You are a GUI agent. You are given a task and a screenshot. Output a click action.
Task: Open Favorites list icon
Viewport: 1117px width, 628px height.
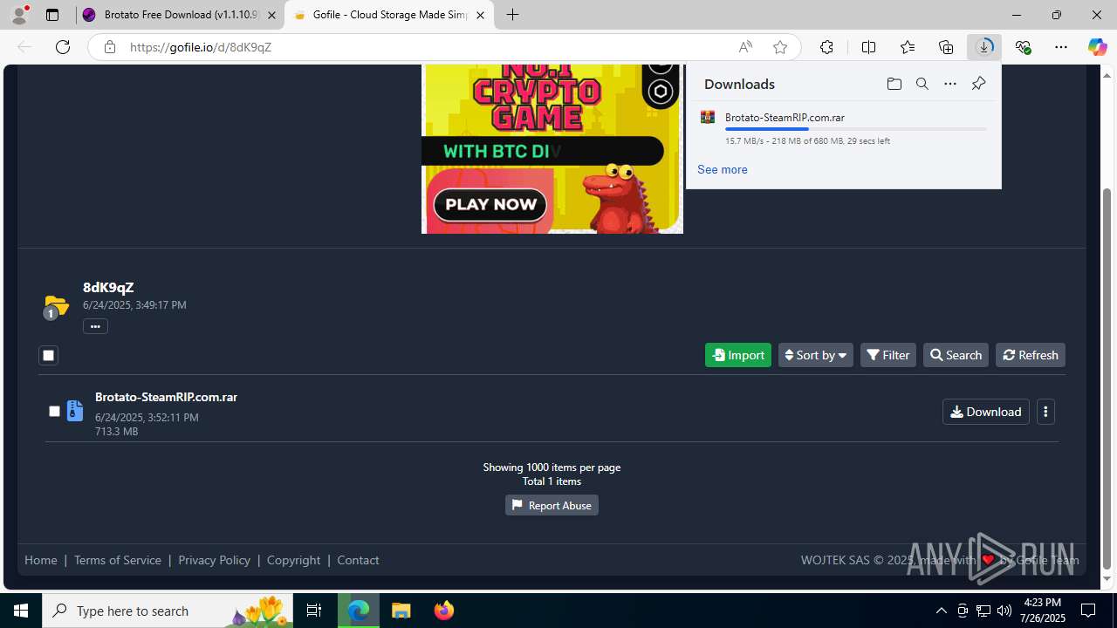[x=908, y=47]
